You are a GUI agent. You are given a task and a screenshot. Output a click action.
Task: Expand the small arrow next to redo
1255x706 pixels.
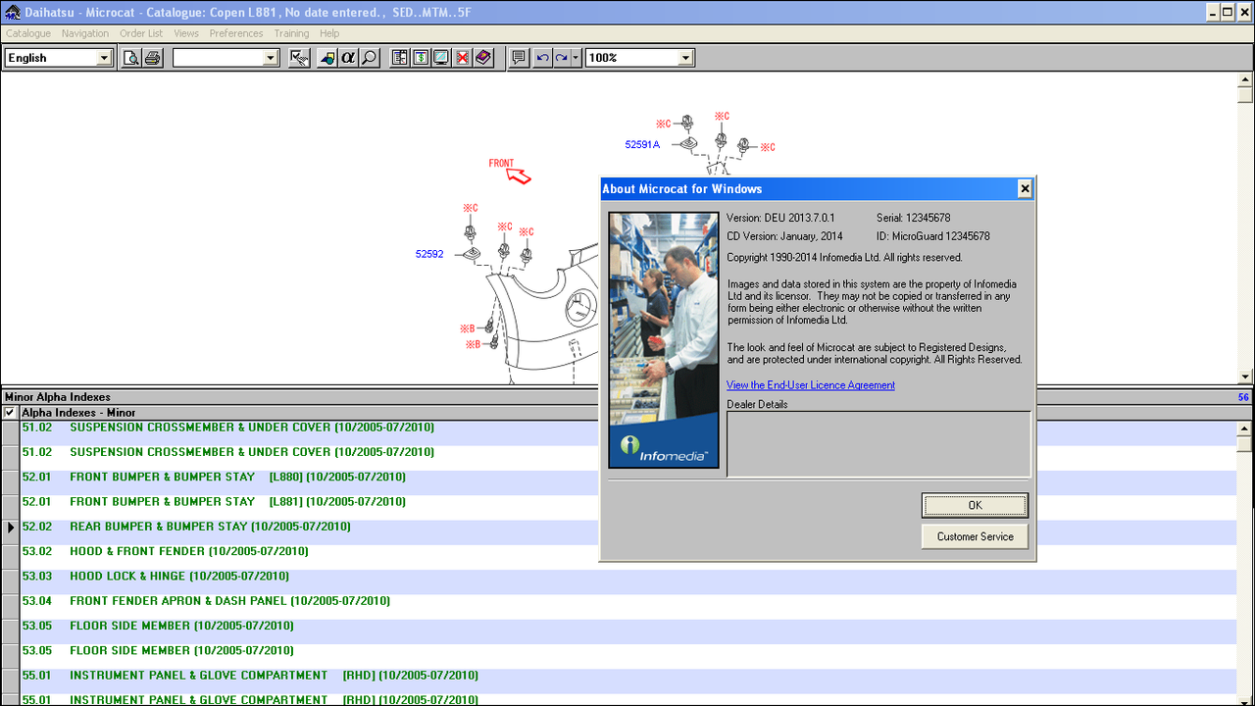point(577,58)
